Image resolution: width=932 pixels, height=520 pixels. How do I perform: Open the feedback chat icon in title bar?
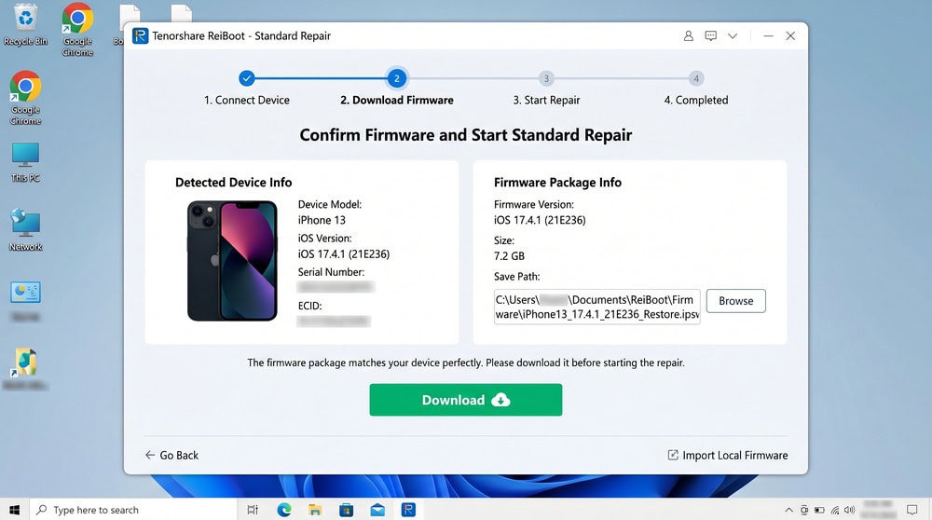[x=711, y=36]
